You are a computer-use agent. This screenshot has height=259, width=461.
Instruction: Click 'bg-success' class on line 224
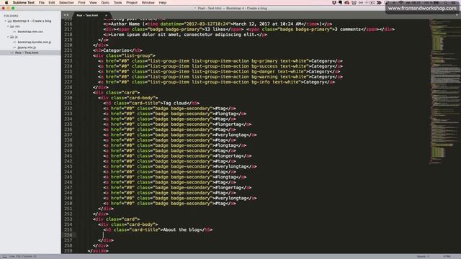point(264,66)
